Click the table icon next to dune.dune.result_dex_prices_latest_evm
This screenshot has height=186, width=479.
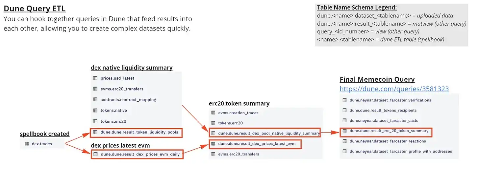click(x=213, y=144)
